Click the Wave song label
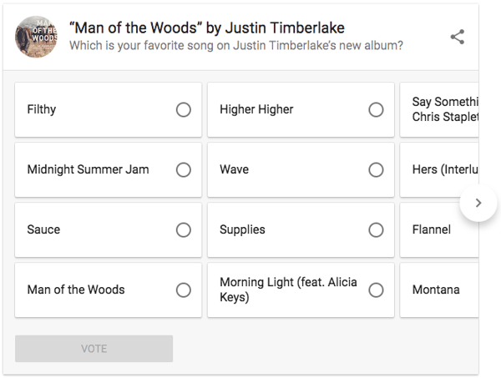Image resolution: width=501 pixels, height=378 pixels. [234, 169]
